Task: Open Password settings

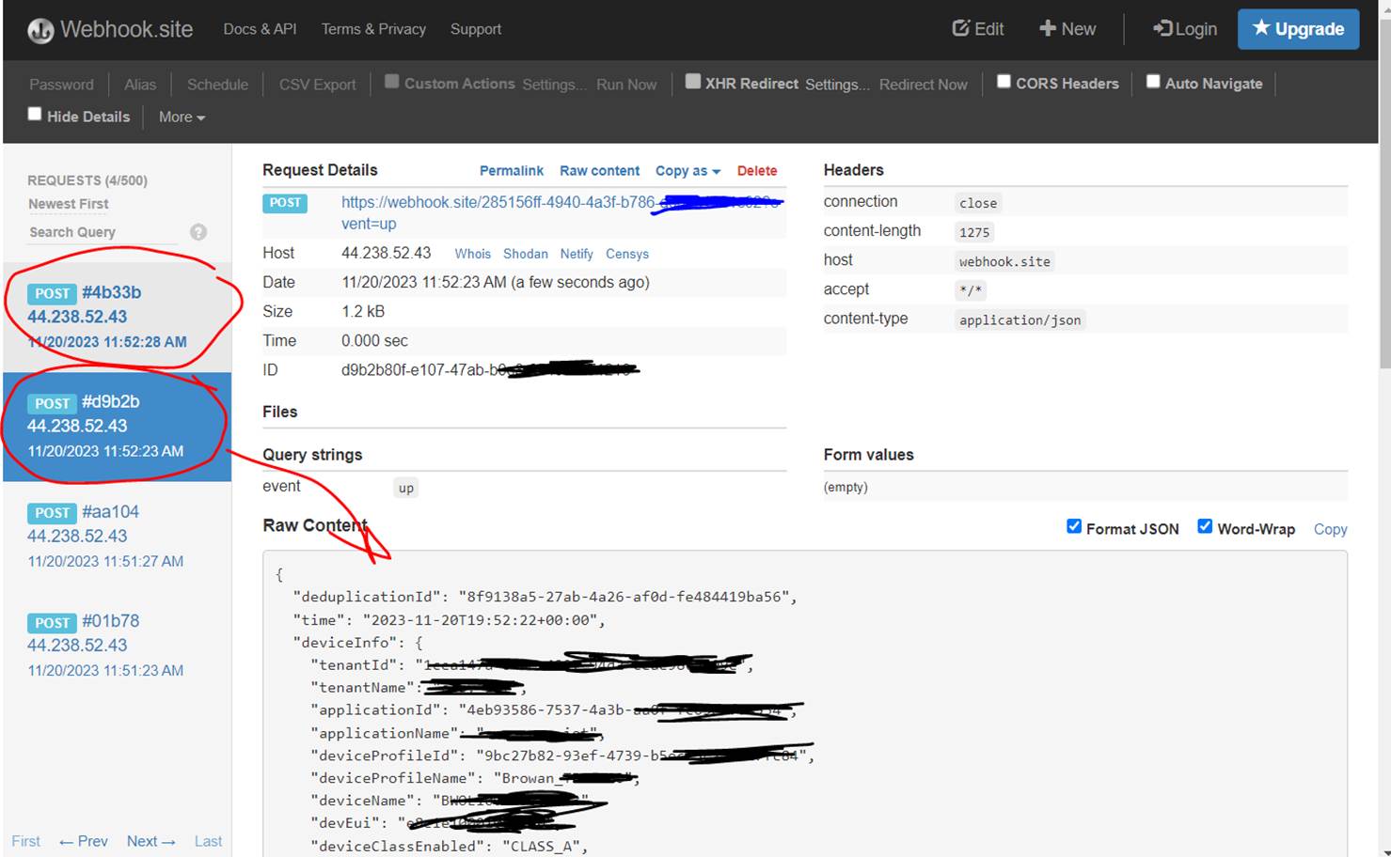Action: tap(61, 85)
